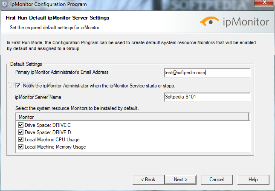Click the Primary ipMonitor Administrator's Email Address label
The height and width of the screenshot is (191, 275).
coord(62,72)
